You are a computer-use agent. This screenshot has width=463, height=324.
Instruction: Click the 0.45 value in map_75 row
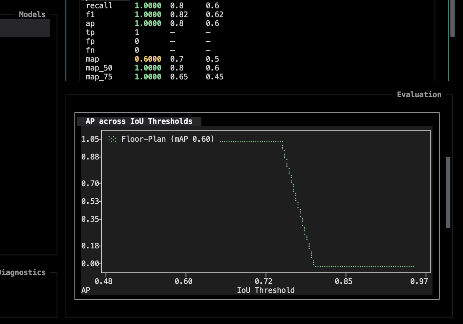tap(215, 77)
